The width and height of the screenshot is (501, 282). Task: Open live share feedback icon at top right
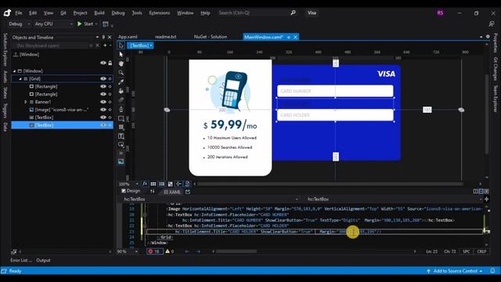492,24
